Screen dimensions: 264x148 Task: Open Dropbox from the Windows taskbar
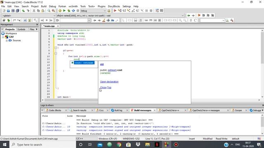click(x=138, y=144)
